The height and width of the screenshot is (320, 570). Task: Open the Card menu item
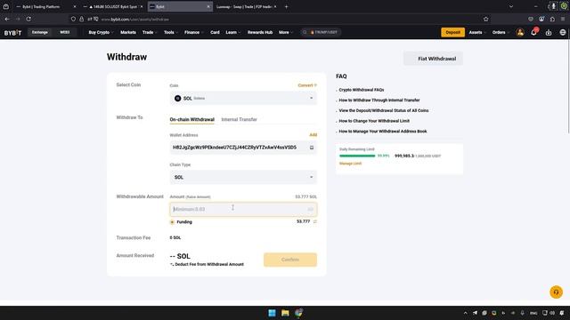[215, 32]
